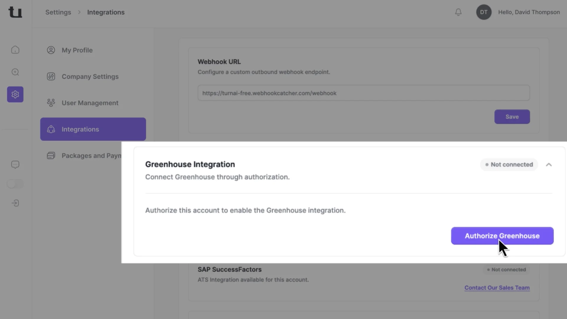Open the search icon in sidebar
Screen dimensions: 567x319
pyautogui.click(x=15, y=72)
